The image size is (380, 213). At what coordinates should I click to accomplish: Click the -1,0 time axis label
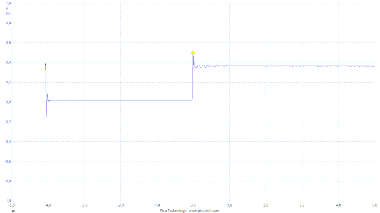[x=157, y=205]
